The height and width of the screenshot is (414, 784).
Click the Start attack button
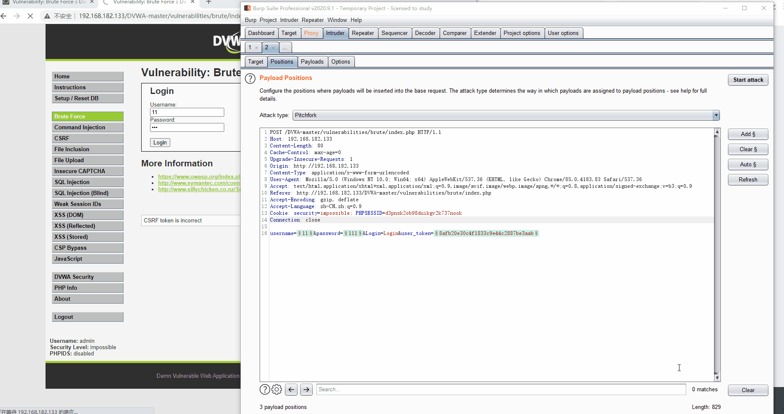(748, 80)
